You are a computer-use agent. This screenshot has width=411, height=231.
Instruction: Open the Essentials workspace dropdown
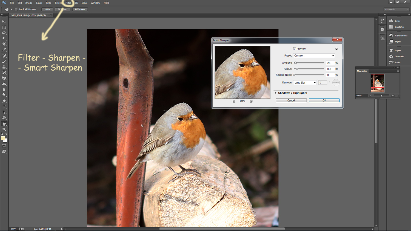(396, 10)
